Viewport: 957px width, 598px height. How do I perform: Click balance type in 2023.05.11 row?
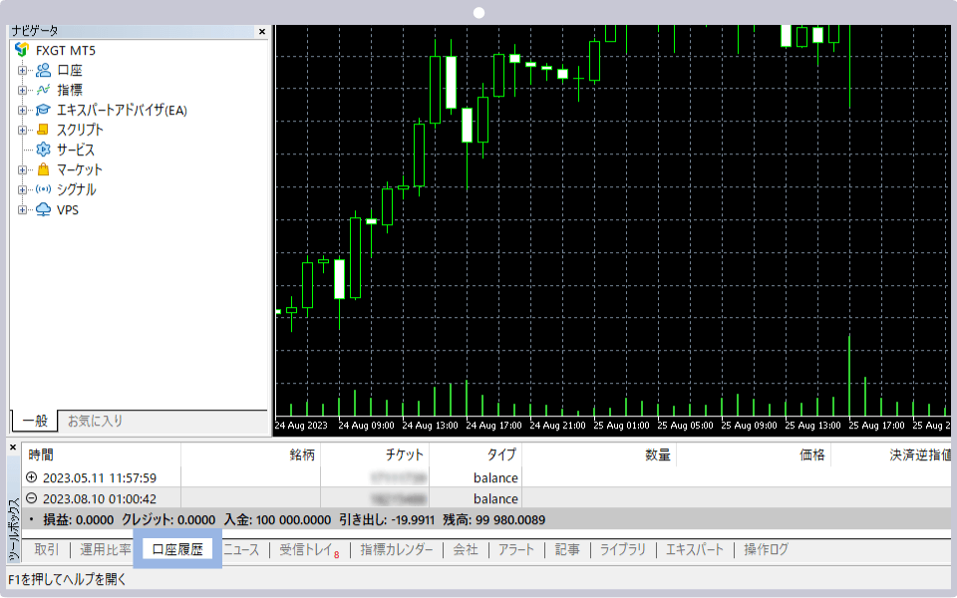click(495, 477)
